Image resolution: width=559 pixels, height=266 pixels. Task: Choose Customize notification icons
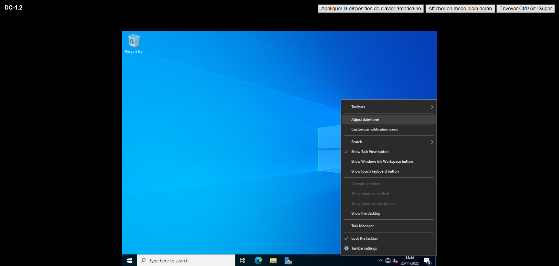388,129
